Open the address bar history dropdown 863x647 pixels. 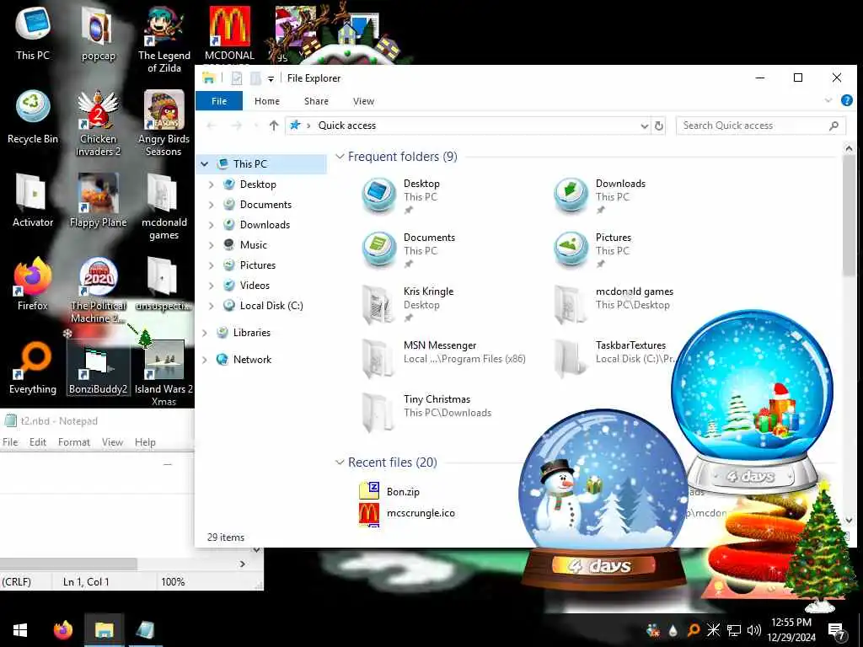tap(645, 126)
